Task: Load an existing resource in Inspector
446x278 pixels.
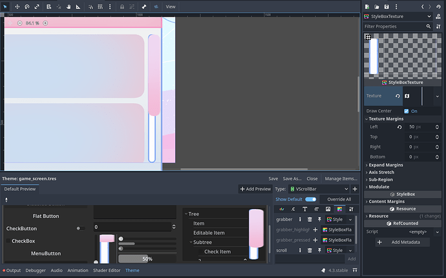Action: click(377, 6)
